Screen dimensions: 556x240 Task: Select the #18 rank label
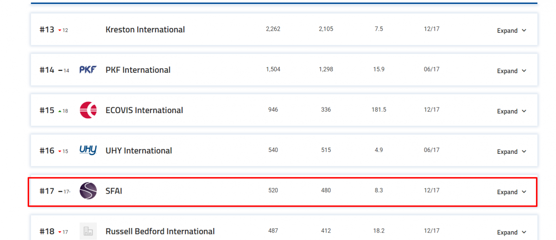tap(47, 231)
